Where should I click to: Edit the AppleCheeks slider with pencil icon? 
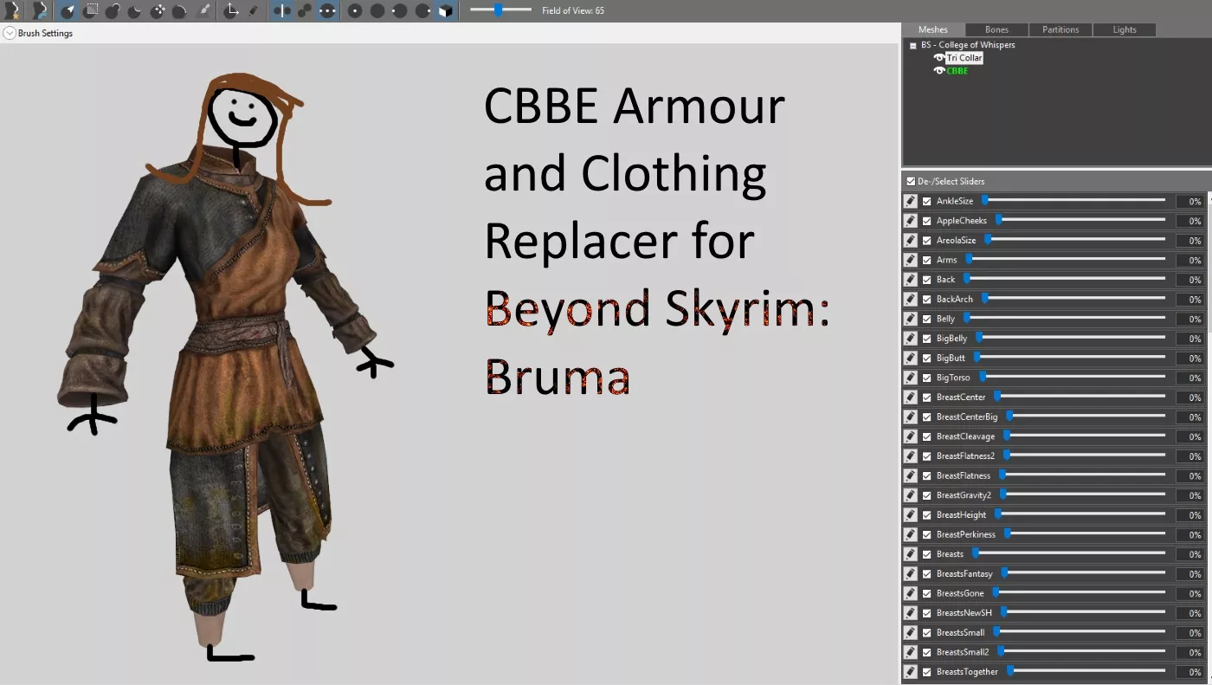point(911,221)
